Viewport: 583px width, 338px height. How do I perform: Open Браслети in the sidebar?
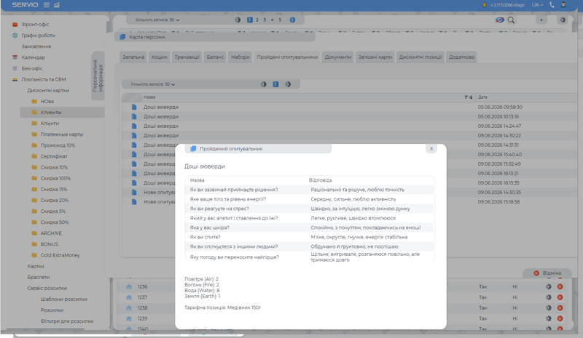(39, 277)
